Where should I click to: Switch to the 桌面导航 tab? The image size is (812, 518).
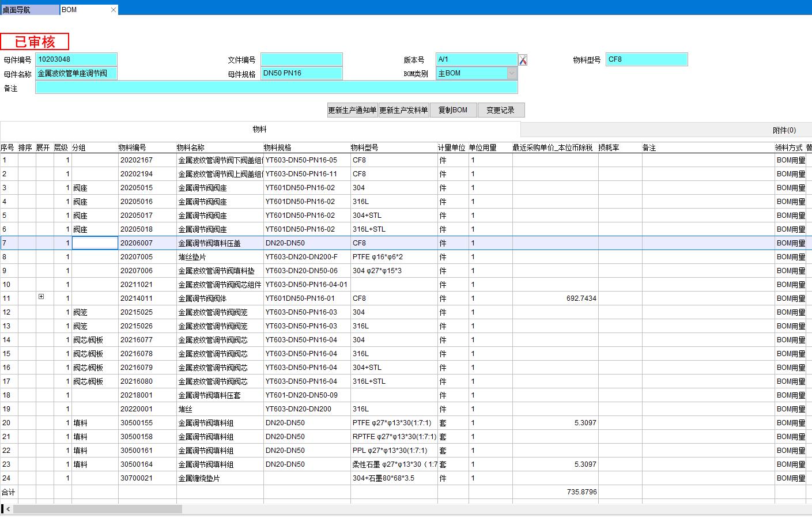tap(29, 10)
